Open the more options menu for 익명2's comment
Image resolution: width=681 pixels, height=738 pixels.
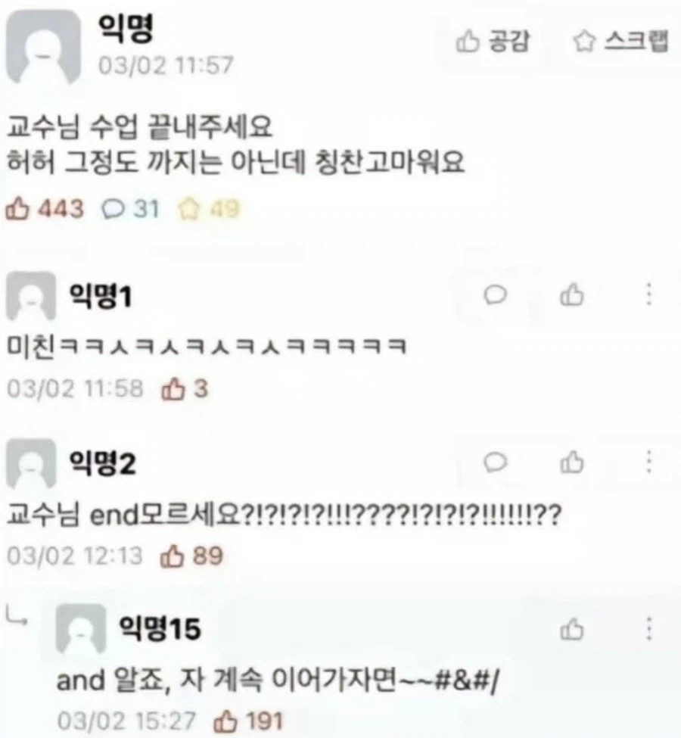(x=649, y=462)
